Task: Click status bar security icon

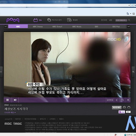Action: click(116, 135)
